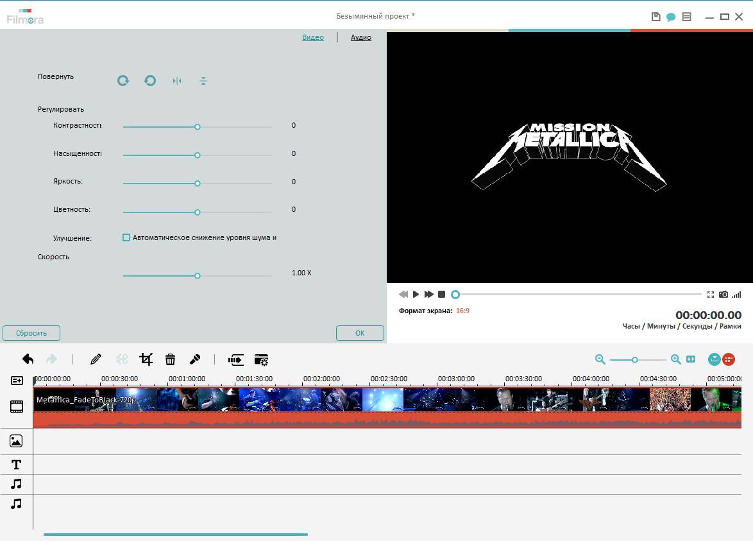753x541 pixels.
Task: Zoom in the timeline magnifier
Action: pos(675,359)
